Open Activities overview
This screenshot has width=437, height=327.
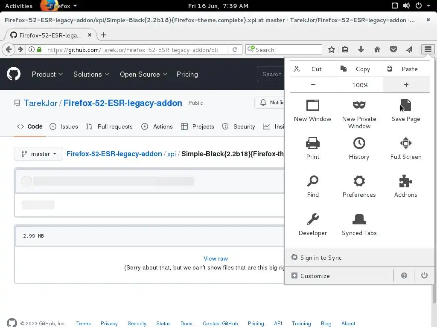click(x=19, y=6)
